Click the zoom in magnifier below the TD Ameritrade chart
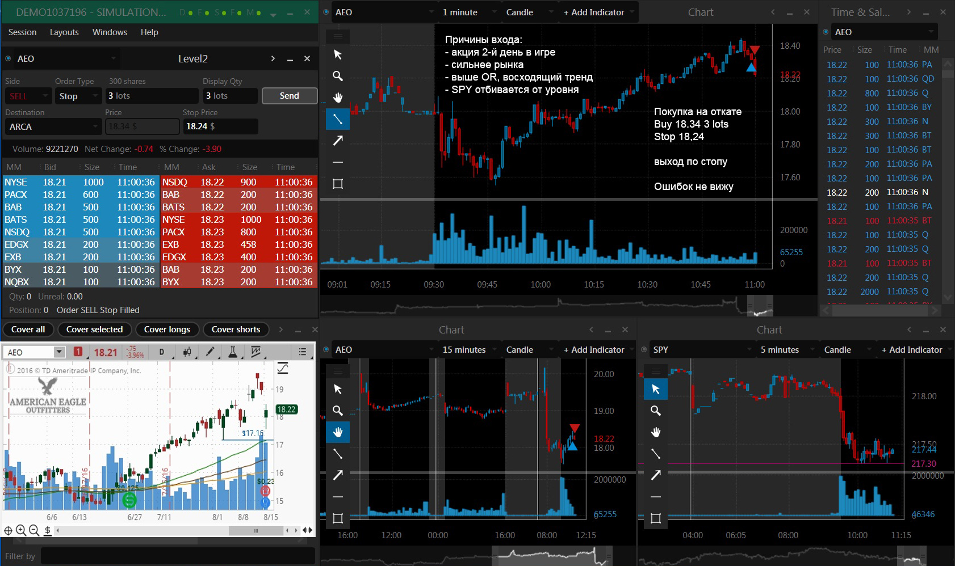 pyautogui.click(x=21, y=530)
